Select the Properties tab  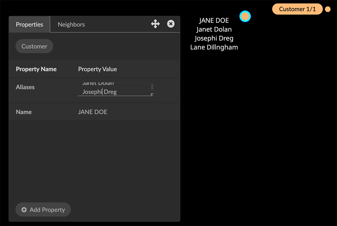pos(29,25)
